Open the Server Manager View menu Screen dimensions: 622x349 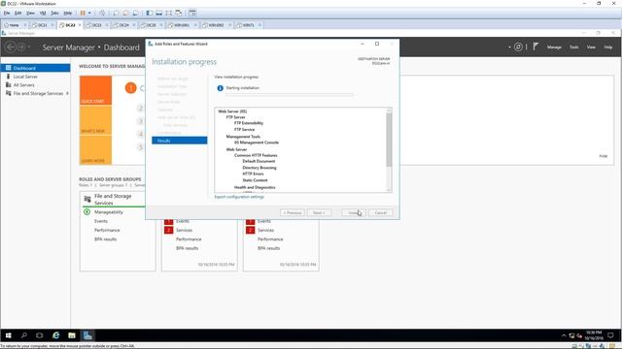[x=591, y=48]
